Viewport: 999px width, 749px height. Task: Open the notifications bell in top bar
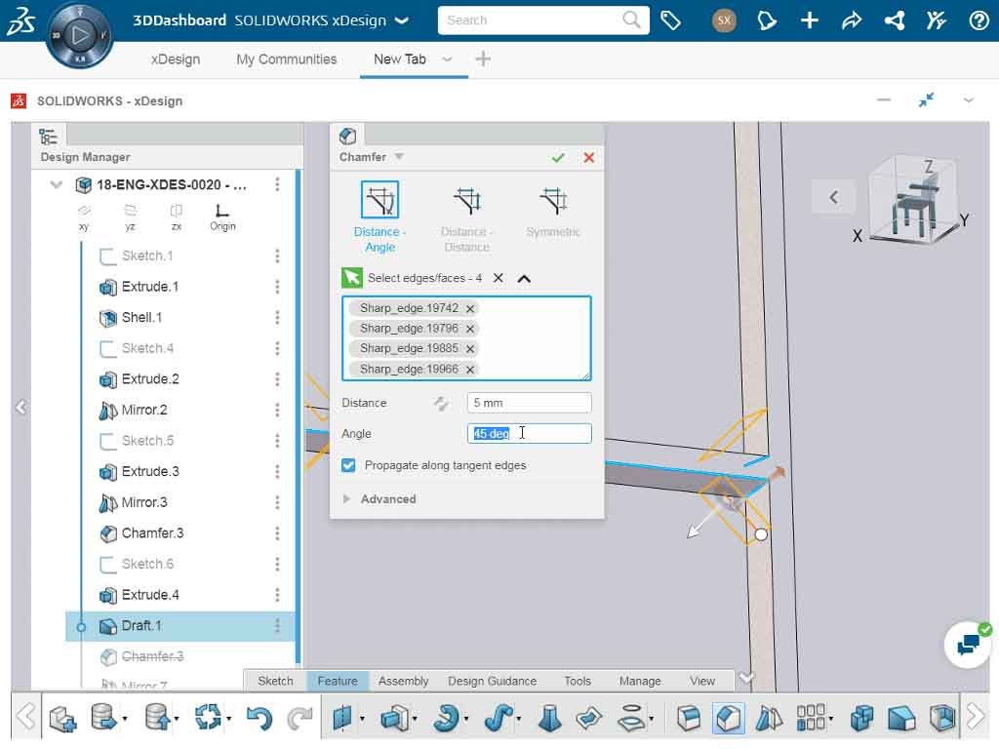coord(768,20)
